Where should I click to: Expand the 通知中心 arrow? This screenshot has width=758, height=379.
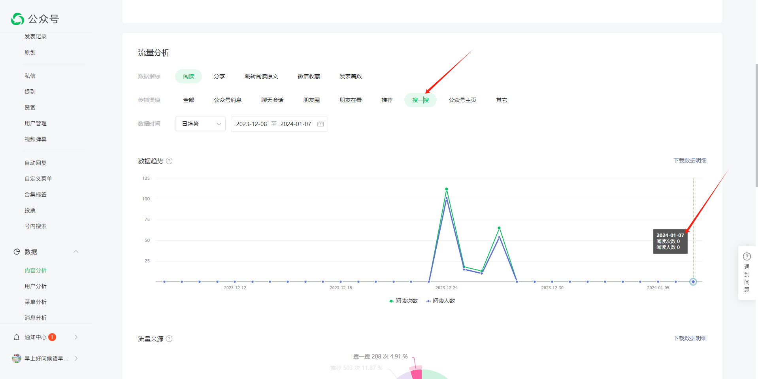pos(76,337)
